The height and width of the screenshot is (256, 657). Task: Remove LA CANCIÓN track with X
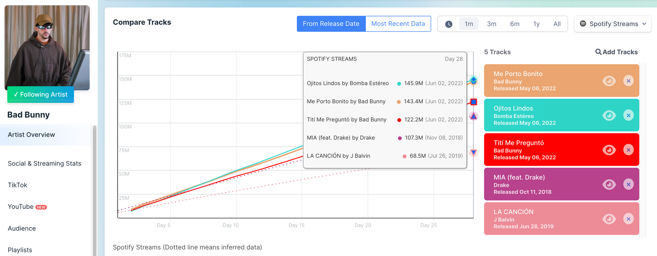628,219
